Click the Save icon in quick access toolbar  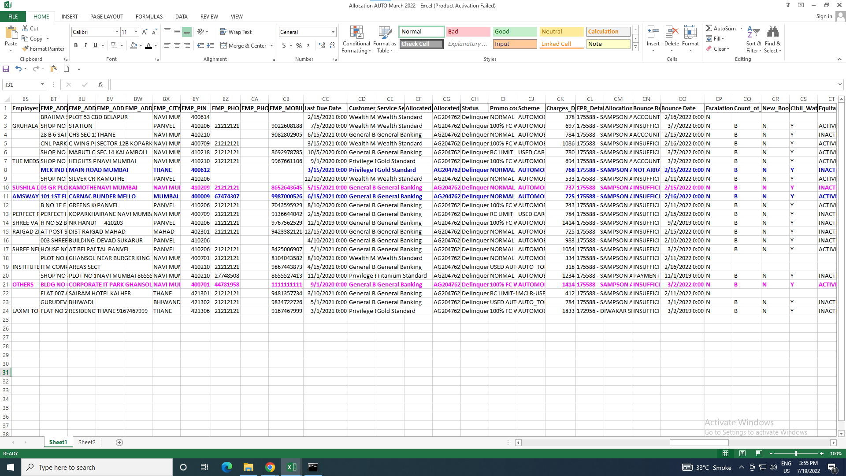pos(6,69)
